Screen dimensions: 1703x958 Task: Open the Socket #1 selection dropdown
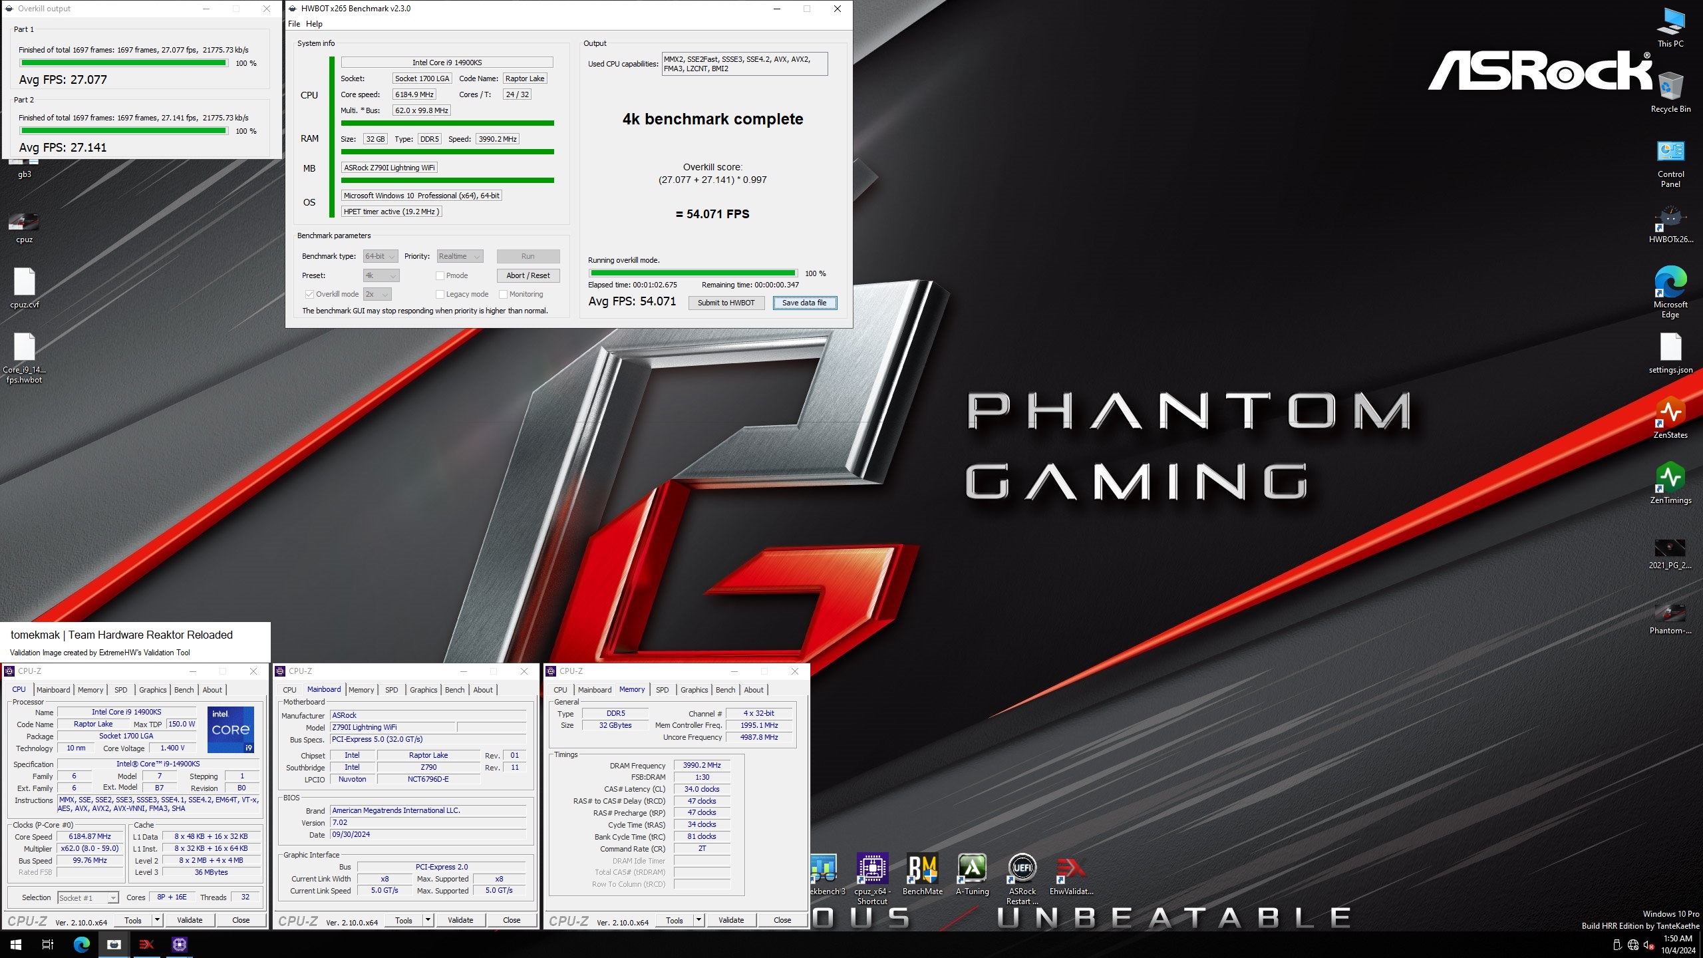pos(88,897)
